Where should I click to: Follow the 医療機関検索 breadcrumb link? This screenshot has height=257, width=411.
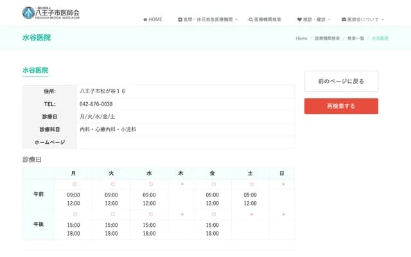pyautogui.click(x=328, y=39)
